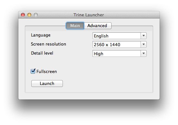Click the Trine Launcher title text

pos(89,15)
